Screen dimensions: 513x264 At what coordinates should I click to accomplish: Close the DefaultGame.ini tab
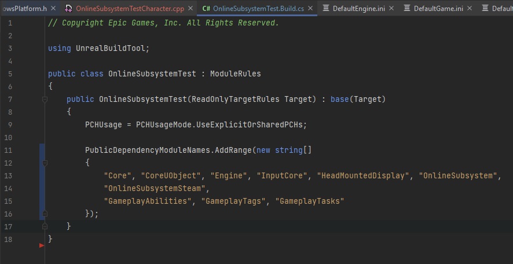click(469, 9)
